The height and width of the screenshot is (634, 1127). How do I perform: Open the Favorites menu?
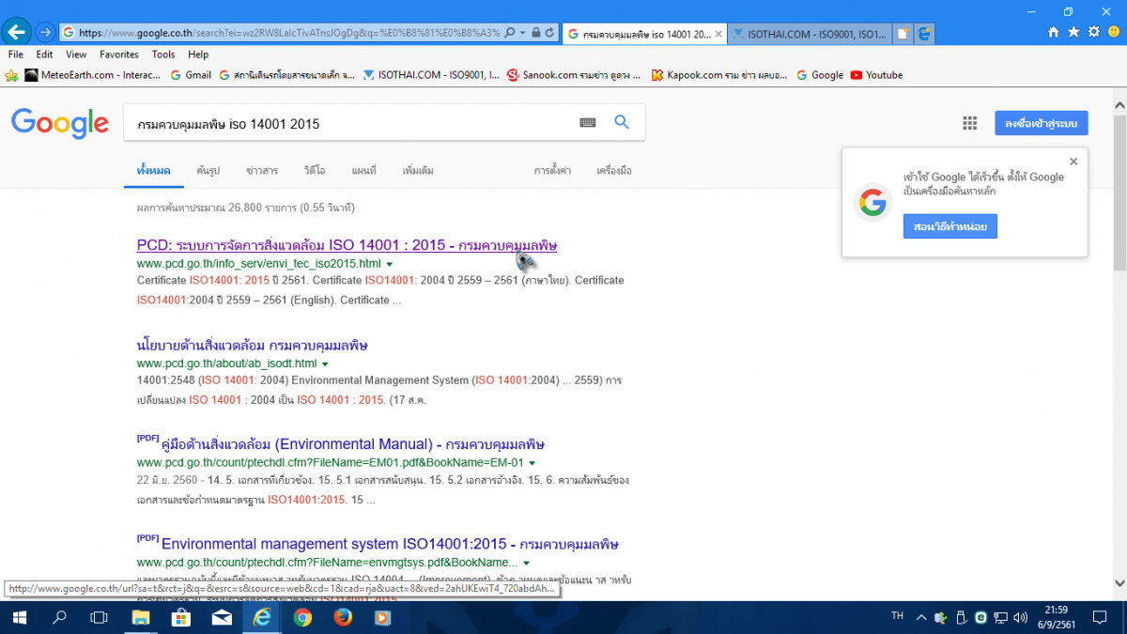(x=119, y=54)
